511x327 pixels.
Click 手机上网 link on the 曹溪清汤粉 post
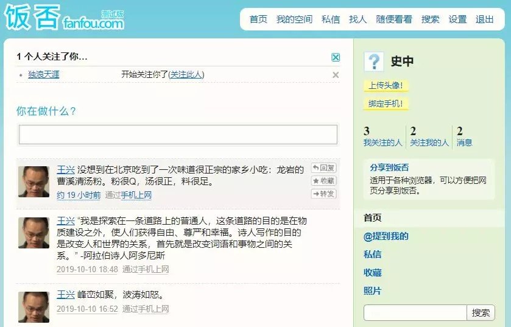click(x=136, y=195)
